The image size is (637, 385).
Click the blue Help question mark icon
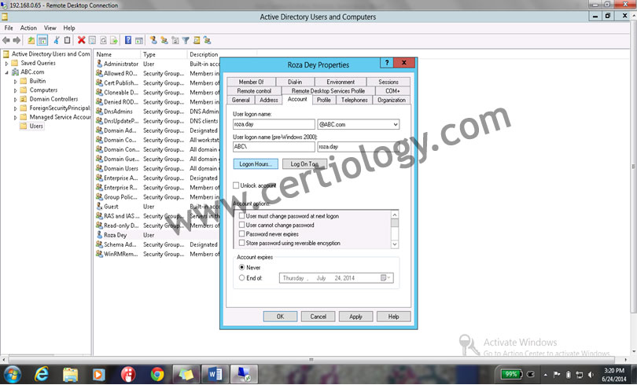pyautogui.click(x=128, y=40)
